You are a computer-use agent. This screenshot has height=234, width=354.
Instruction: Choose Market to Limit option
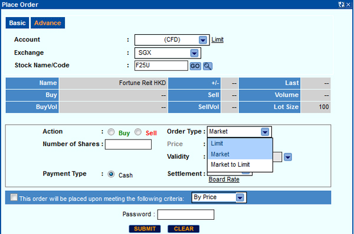240,165
